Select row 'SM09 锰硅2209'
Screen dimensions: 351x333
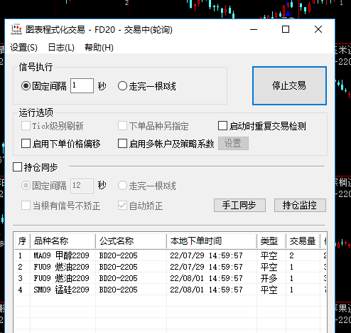(171, 290)
